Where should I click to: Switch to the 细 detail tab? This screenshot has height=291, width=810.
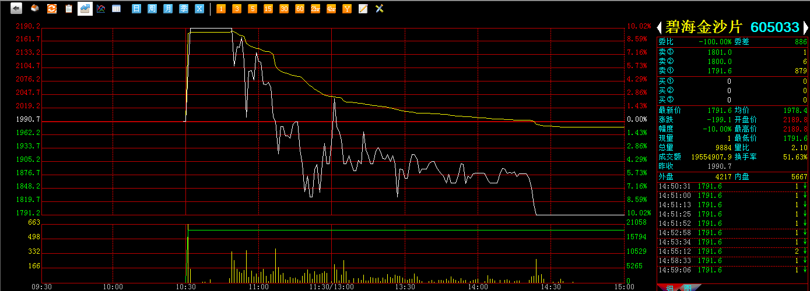[671, 288]
